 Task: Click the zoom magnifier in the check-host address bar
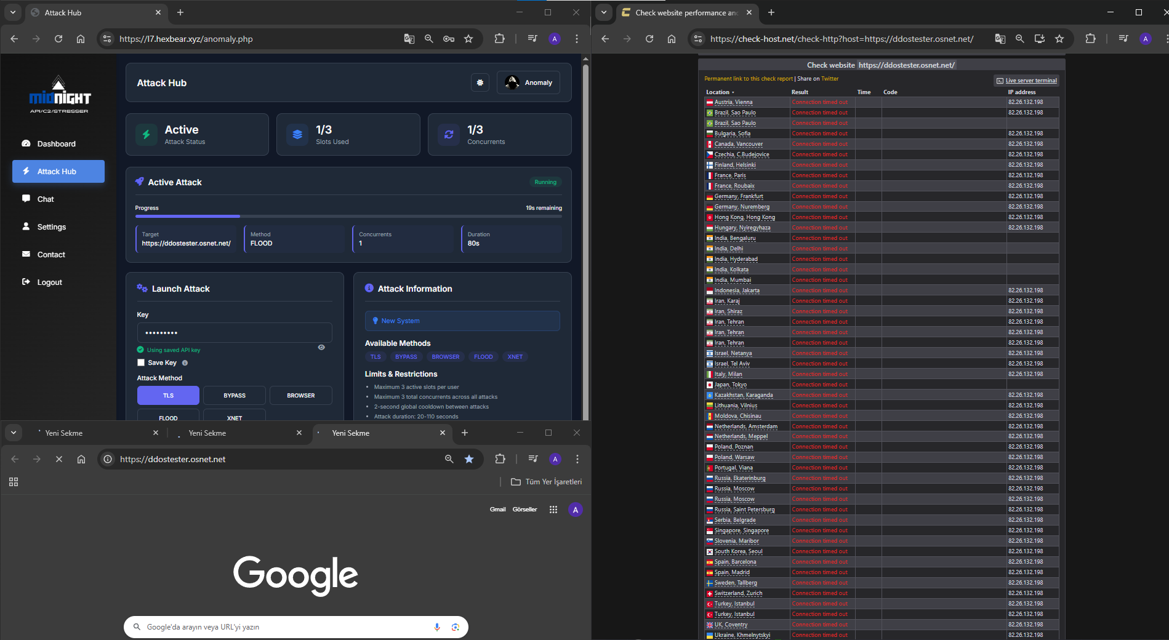click(1020, 39)
